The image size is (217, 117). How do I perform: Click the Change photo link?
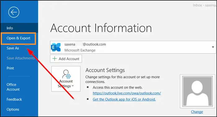coord(197,112)
